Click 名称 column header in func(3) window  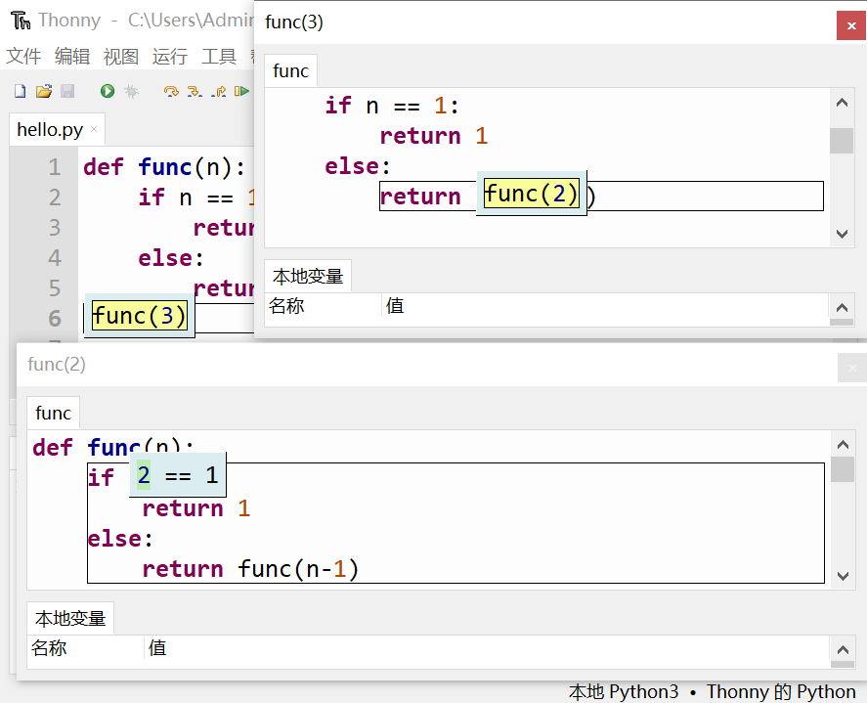(324, 305)
